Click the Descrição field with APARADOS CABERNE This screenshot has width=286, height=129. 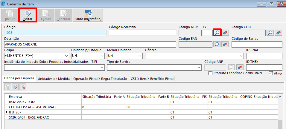tap(90, 44)
